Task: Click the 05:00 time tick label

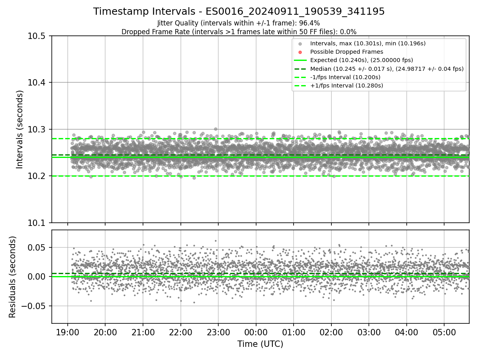Action: pos(445,332)
